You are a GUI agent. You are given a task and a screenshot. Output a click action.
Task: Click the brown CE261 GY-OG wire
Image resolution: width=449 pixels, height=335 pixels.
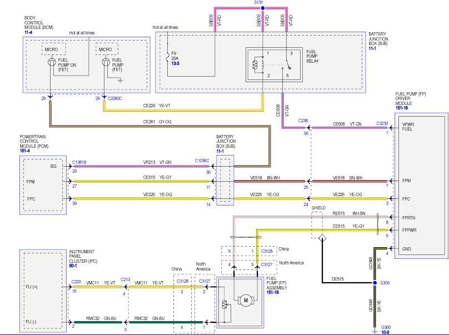point(160,126)
